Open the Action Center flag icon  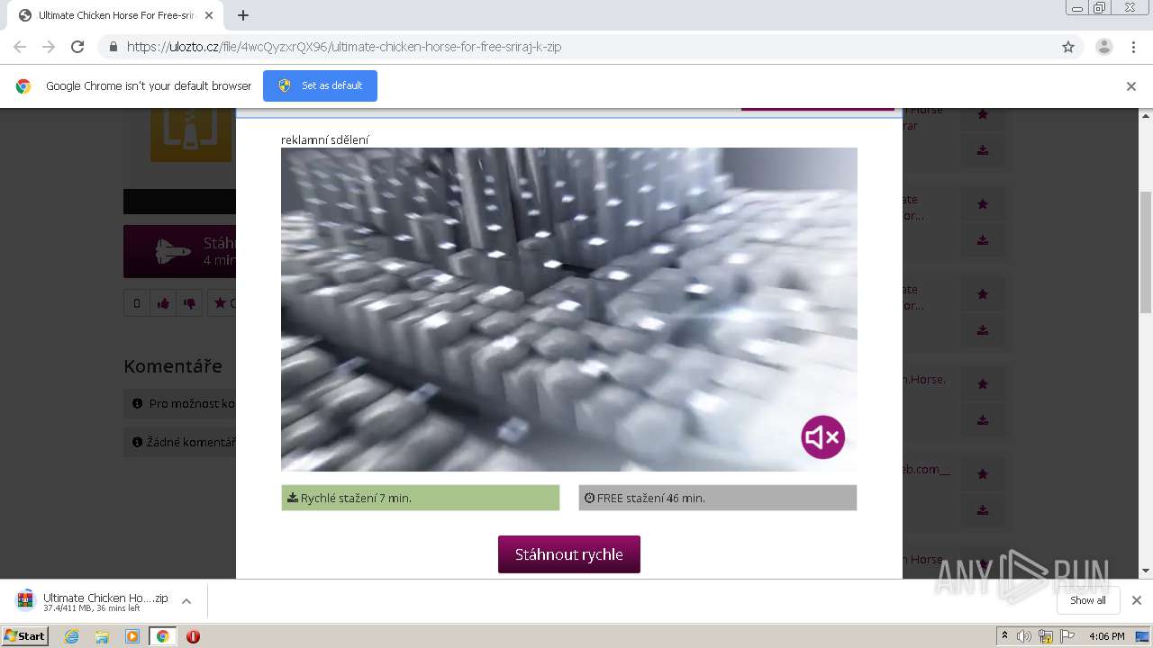[1067, 636]
